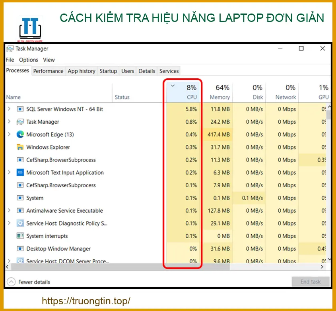336x311 pixels.
Task: Collapse view with Fewer details toggle
Action: tap(12, 282)
